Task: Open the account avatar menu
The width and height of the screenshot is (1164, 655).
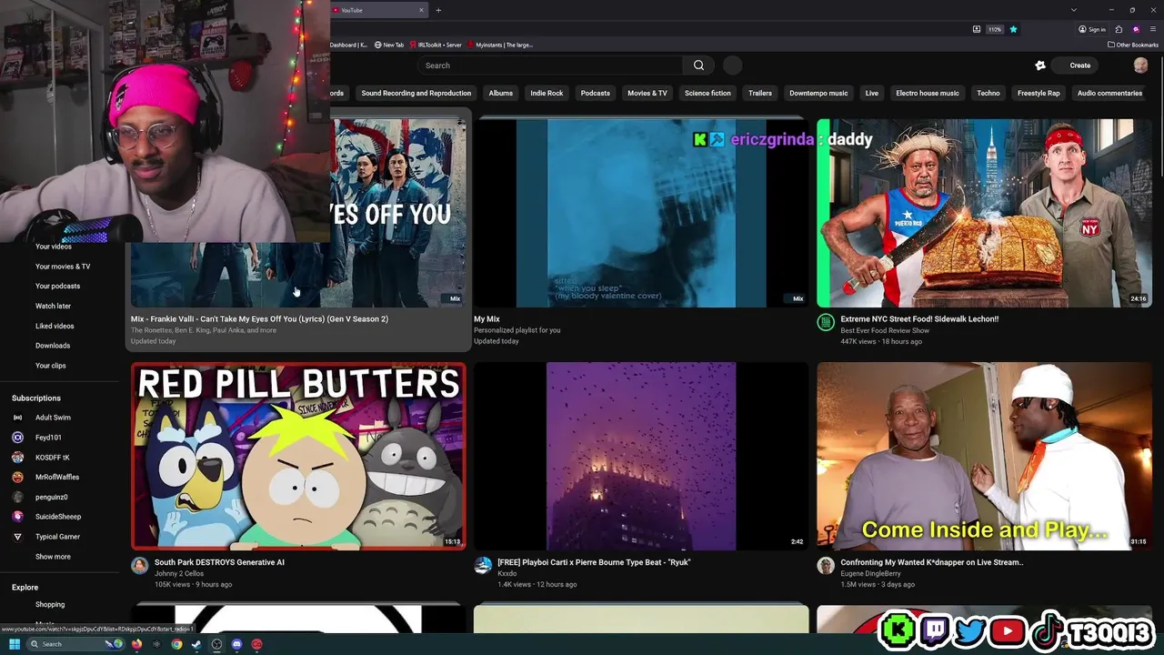Action: pos(1140,65)
